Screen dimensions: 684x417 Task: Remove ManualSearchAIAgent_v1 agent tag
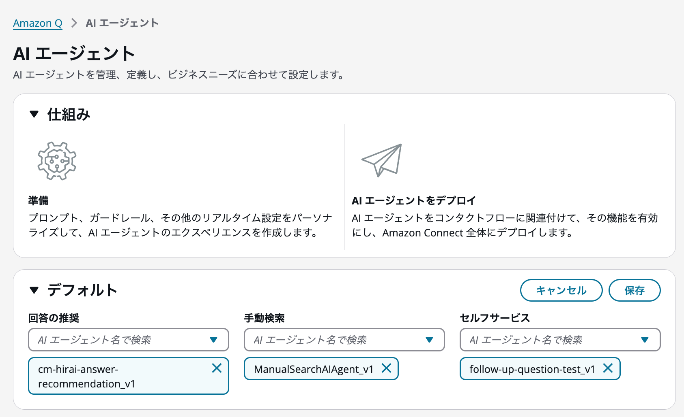[x=387, y=368]
